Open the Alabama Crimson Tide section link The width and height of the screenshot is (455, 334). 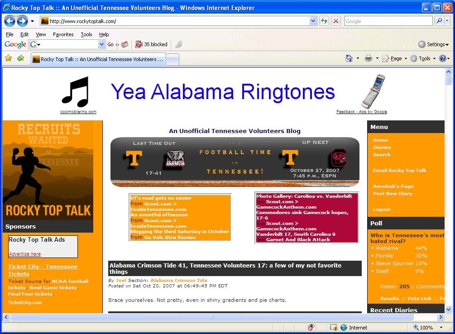(x=179, y=280)
